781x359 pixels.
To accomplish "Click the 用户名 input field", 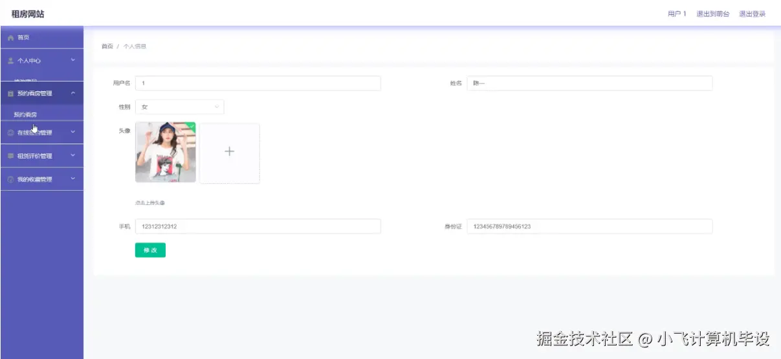I will pyautogui.click(x=258, y=83).
